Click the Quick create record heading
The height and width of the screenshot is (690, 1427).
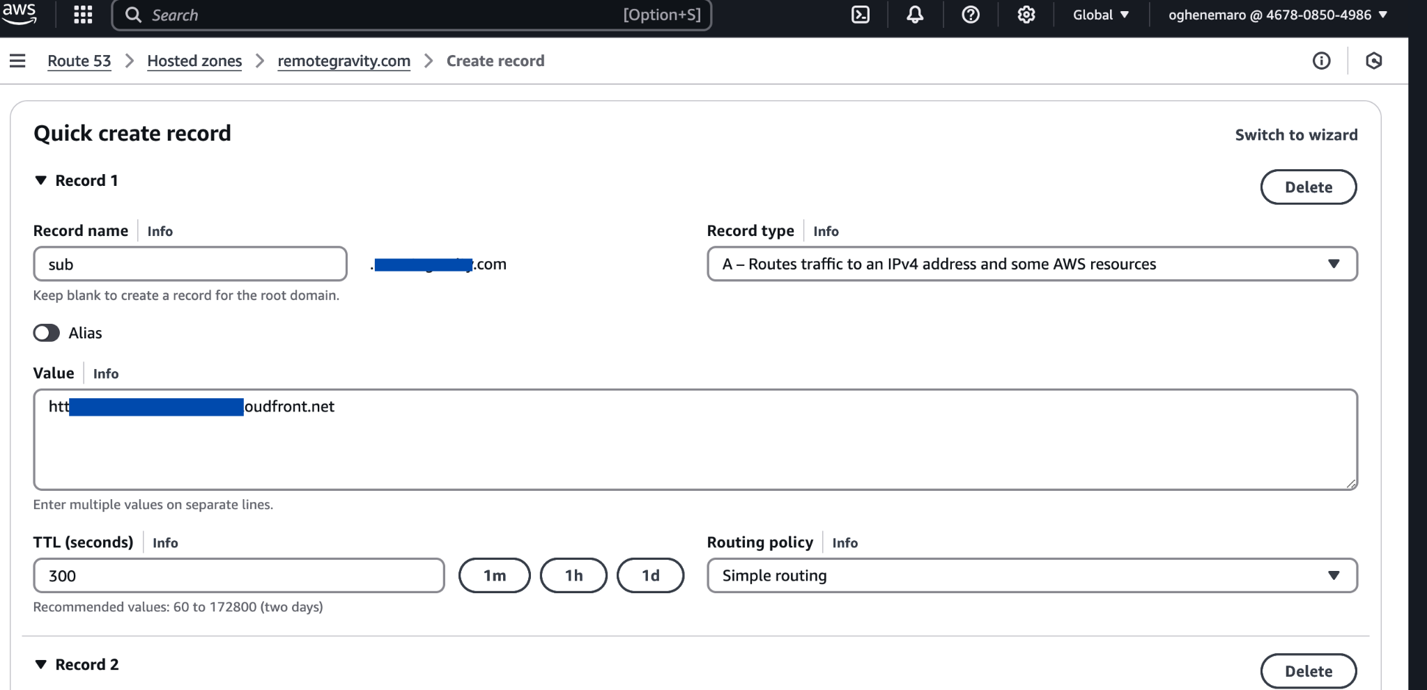pyautogui.click(x=132, y=133)
